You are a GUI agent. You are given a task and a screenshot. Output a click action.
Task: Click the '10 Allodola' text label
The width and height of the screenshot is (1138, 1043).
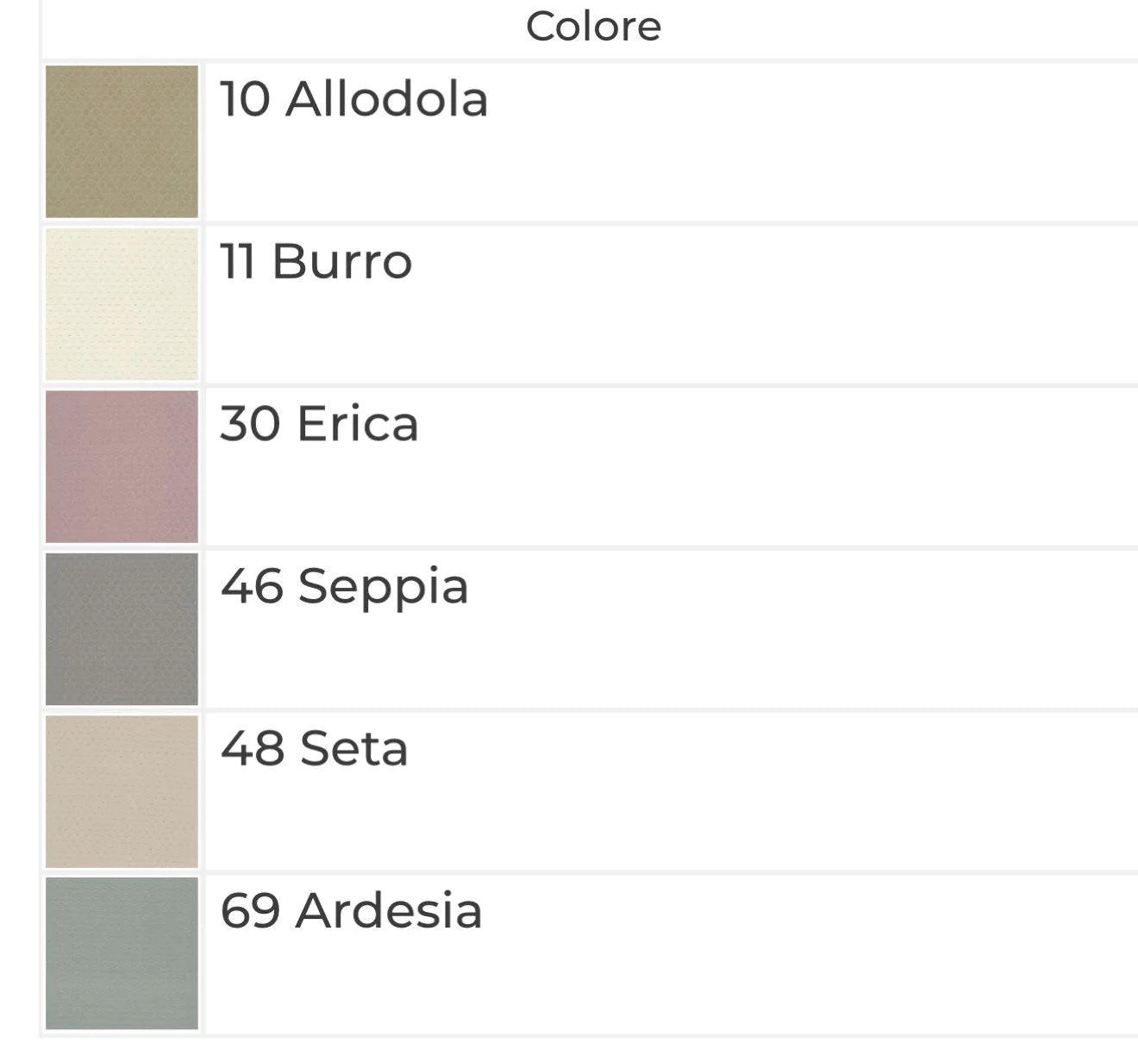tap(353, 99)
